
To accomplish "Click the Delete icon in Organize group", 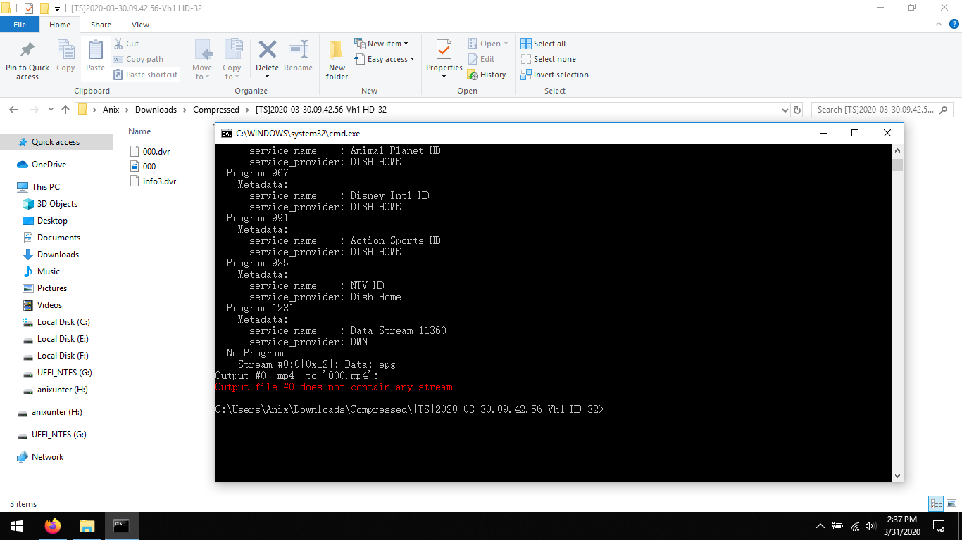I will click(267, 52).
